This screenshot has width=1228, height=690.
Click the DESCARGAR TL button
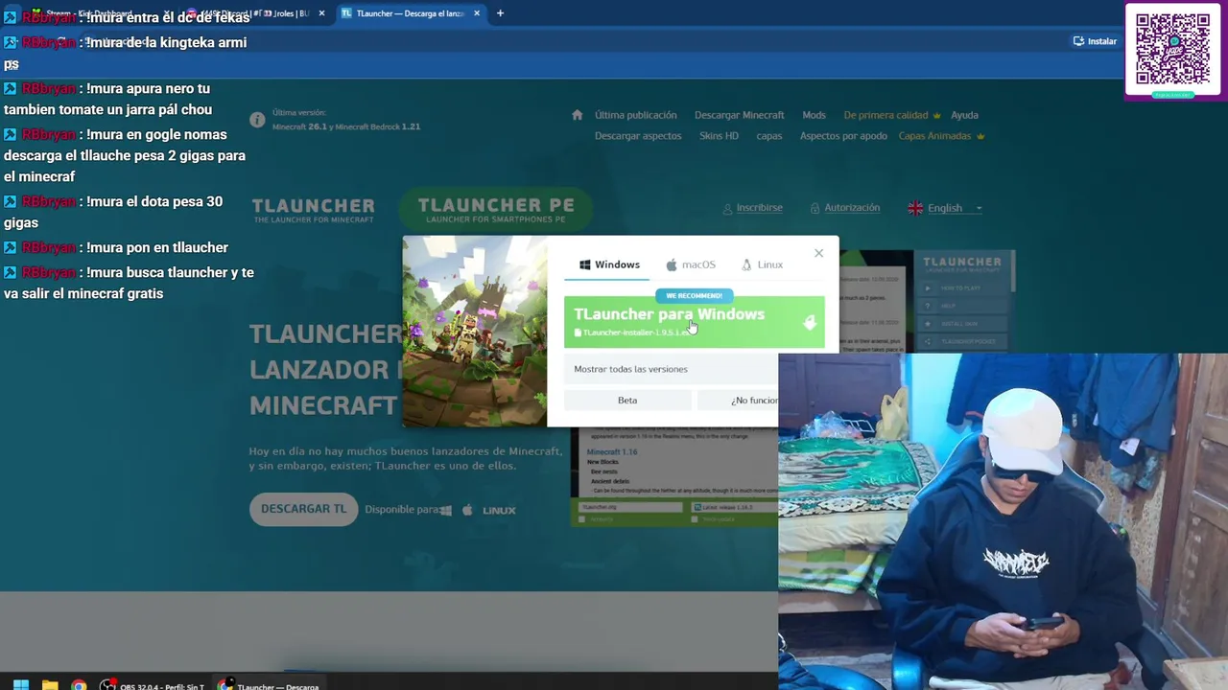303,509
